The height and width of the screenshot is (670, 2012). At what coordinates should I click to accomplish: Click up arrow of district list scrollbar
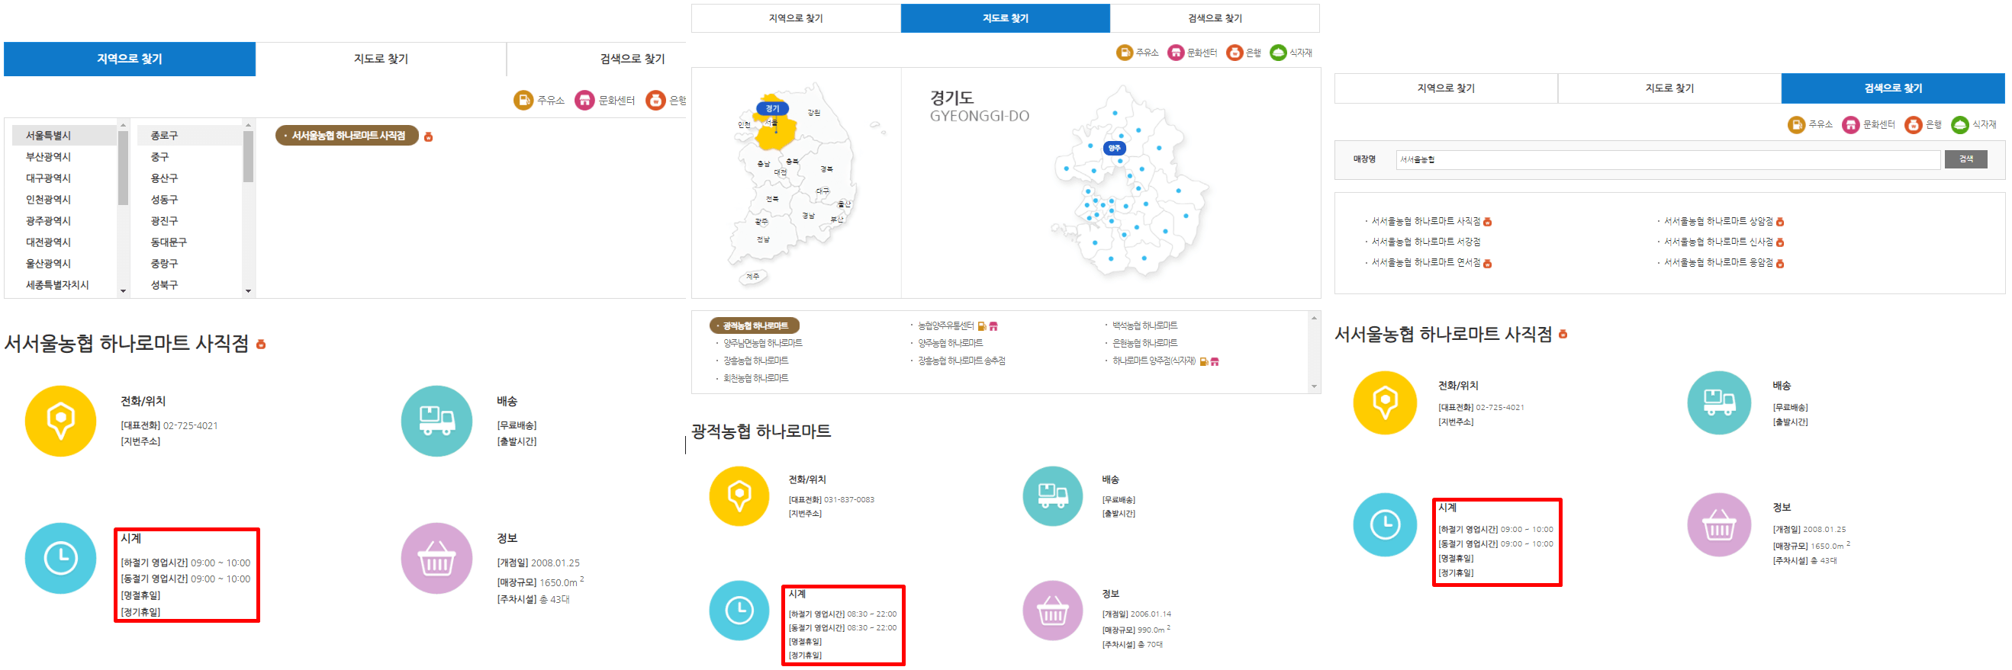249,125
